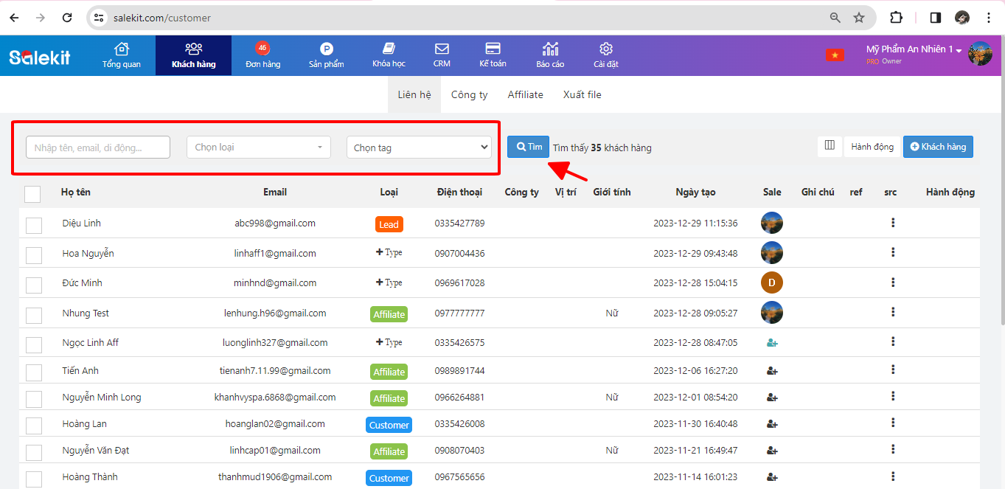Check the select-all checkbox in table header
This screenshot has width=1005, height=489.
pyautogui.click(x=32, y=194)
